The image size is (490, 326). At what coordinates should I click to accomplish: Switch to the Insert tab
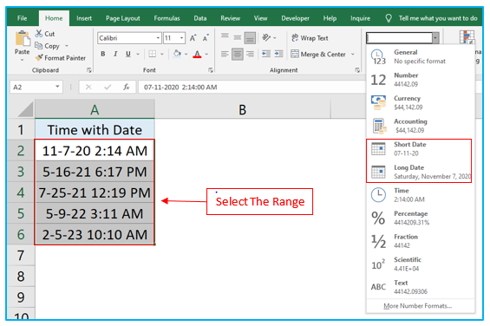pos(84,18)
